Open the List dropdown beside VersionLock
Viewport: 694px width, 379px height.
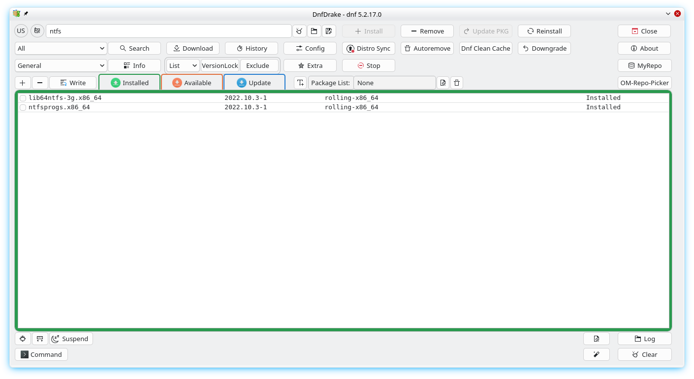pyautogui.click(x=183, y=65)
